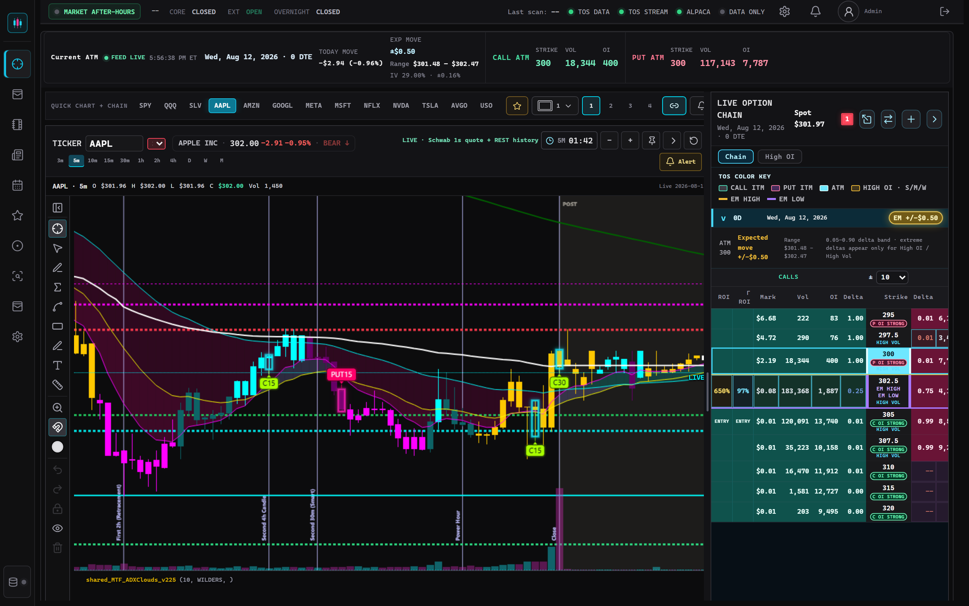The height and width of the screenshot is (606, 969).
Task: Toggle the magnet snap mode
Action: (58, 427)
